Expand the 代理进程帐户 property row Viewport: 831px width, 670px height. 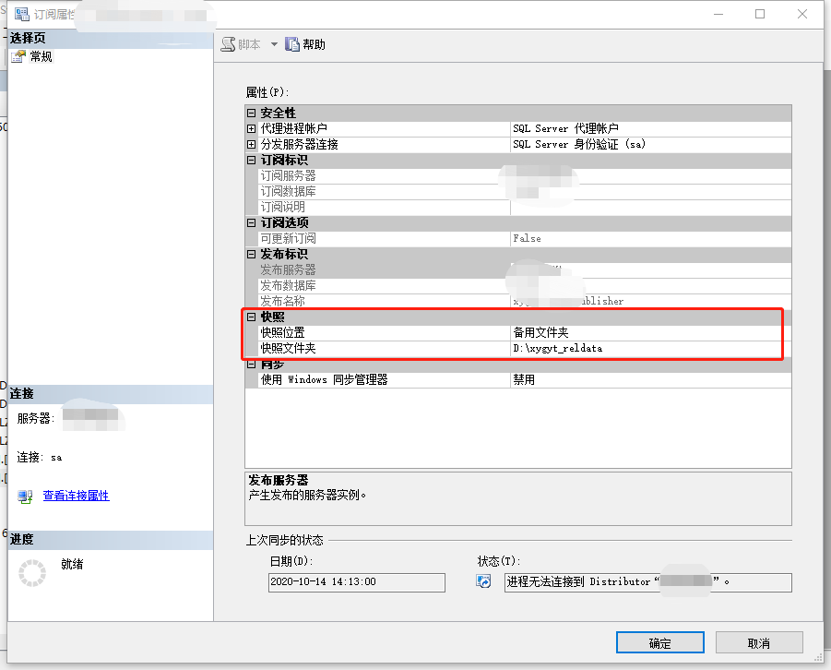tap(251, 128)
